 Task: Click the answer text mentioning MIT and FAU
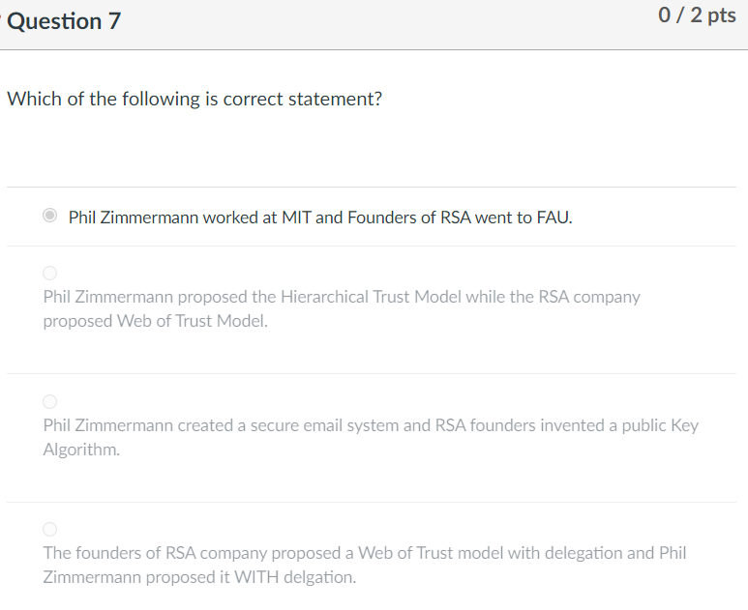pyautogui.click(x=319, y=218)
